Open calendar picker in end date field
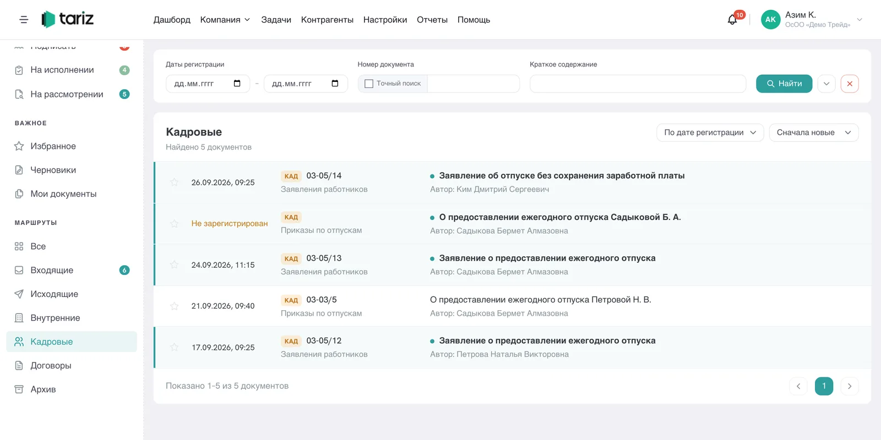The width and height of the screenshot is (881, 440). click(335, 84)
